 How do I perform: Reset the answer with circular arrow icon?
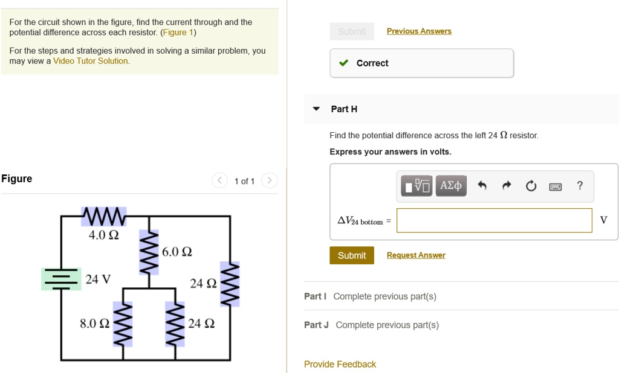[531, 186]
